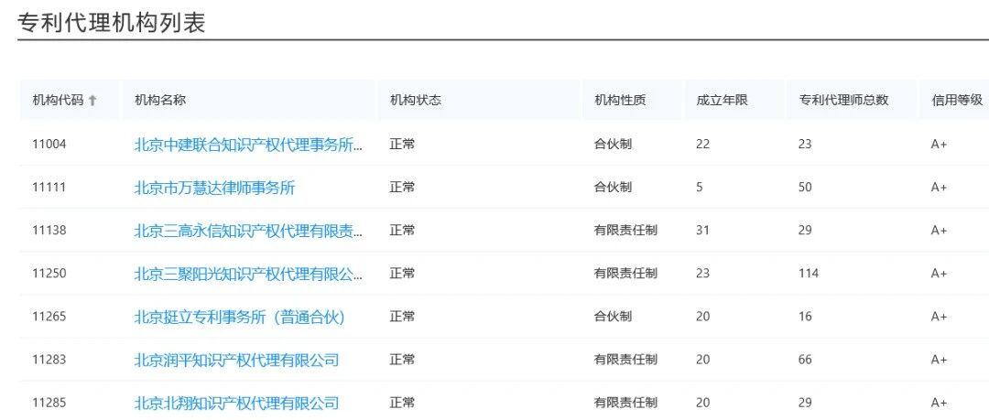The height and width of the screenshot is (420, 989).
Task: Click A+ credit rating in row 11138
Action: pos(940,231)
